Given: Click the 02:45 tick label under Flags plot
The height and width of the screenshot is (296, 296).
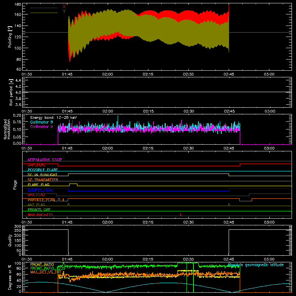Looking at the screenshot, I should click(x=229, y=222).
